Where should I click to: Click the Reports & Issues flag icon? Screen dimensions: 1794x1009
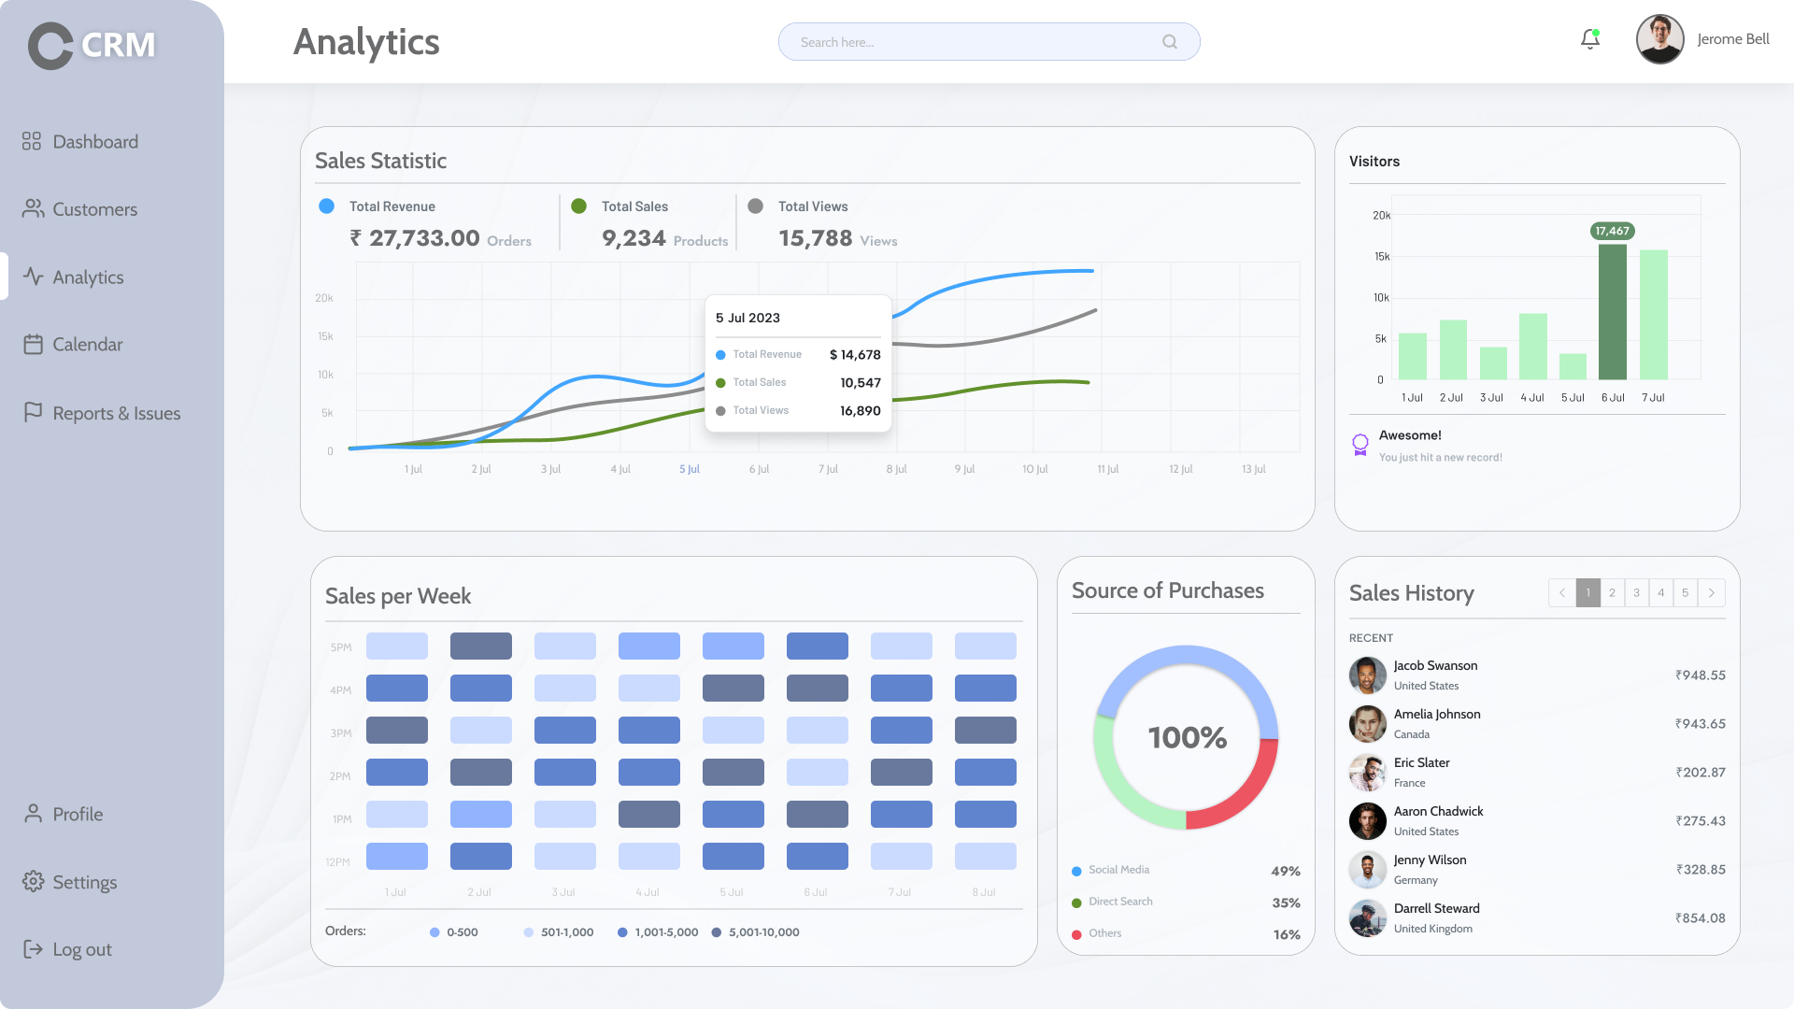[x=32, y=412]
